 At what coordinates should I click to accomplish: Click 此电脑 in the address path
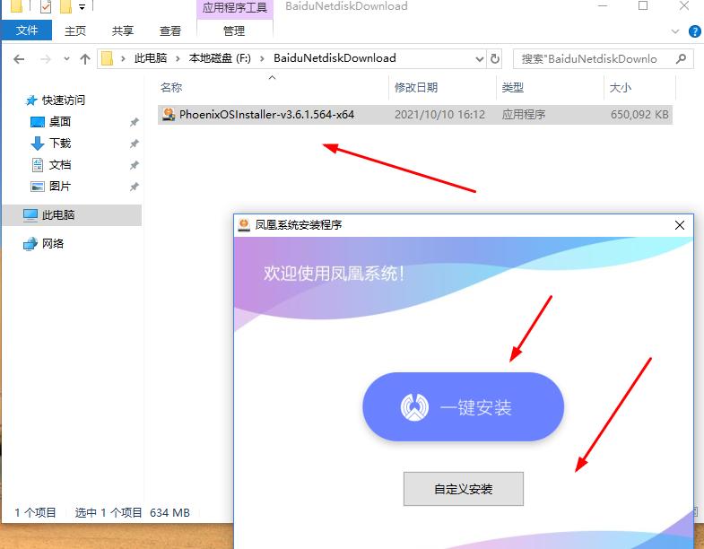click(x=151, y=58)
